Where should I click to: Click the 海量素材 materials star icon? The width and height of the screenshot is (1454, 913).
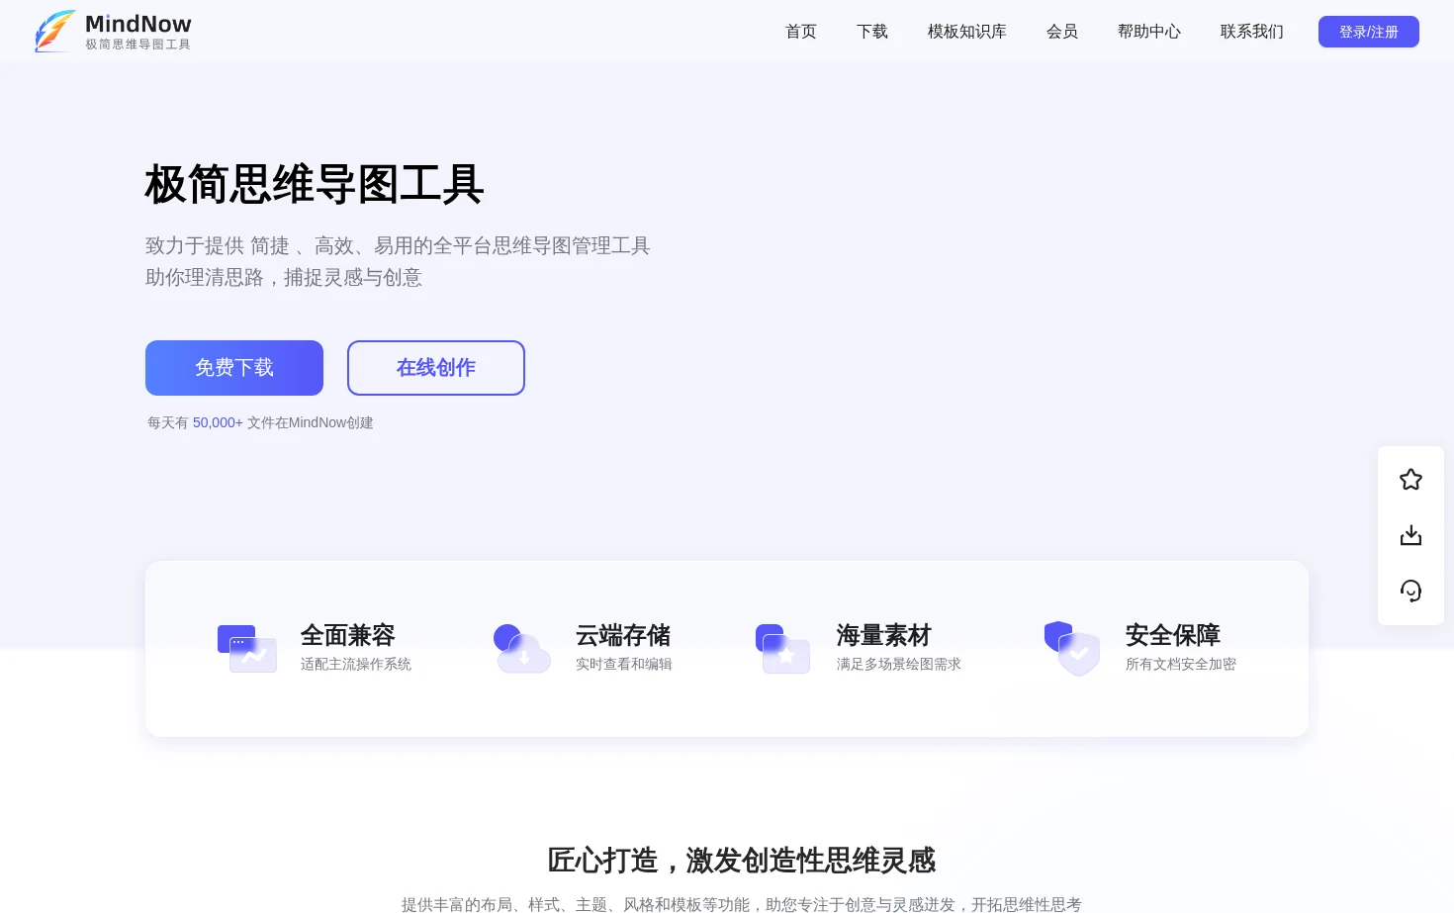coord(782,649)
